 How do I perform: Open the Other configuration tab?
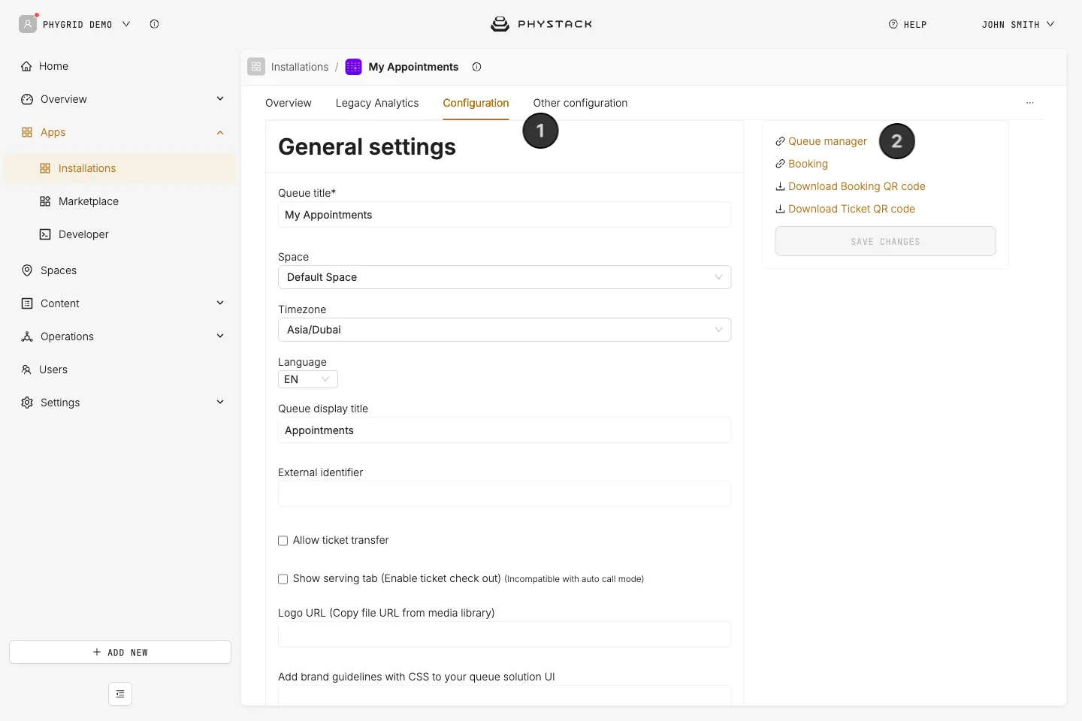pyautogui.click(x=580, y=103)
